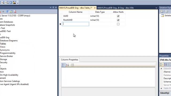
Task: Select the Views node
Action: tap(3, 47)
